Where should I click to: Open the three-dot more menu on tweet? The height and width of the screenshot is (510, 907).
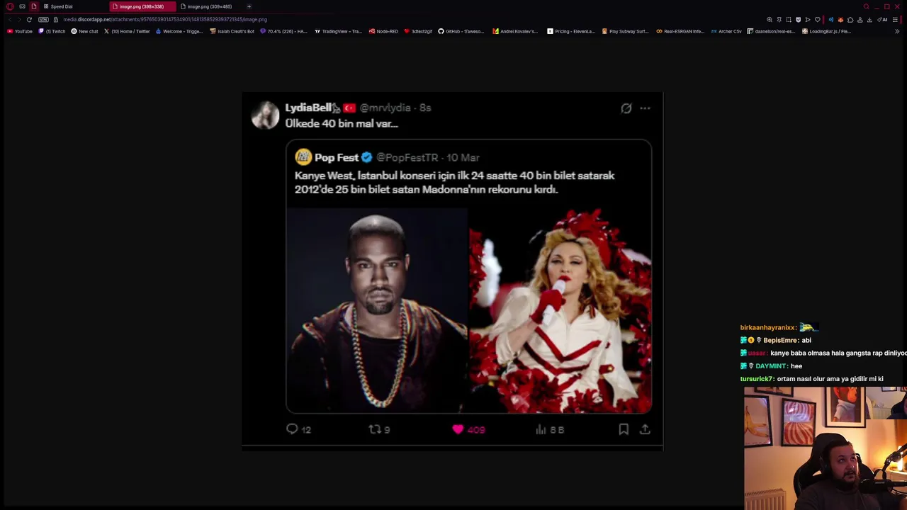[x=645, y=108]
